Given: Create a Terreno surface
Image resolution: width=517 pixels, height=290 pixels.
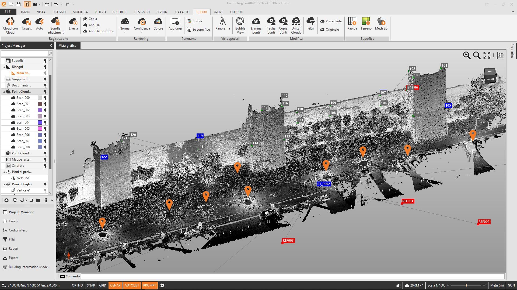Looking at the screenshot, I should (366, 24).
